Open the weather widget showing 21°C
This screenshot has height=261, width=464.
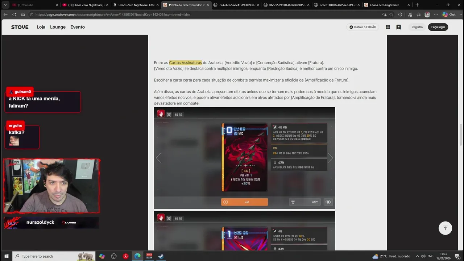coord(391,256)
